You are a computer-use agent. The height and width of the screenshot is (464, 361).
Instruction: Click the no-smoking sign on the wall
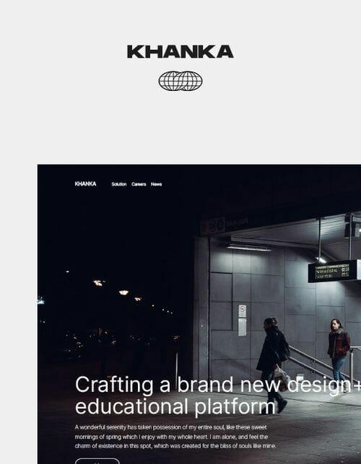(243, 311)
